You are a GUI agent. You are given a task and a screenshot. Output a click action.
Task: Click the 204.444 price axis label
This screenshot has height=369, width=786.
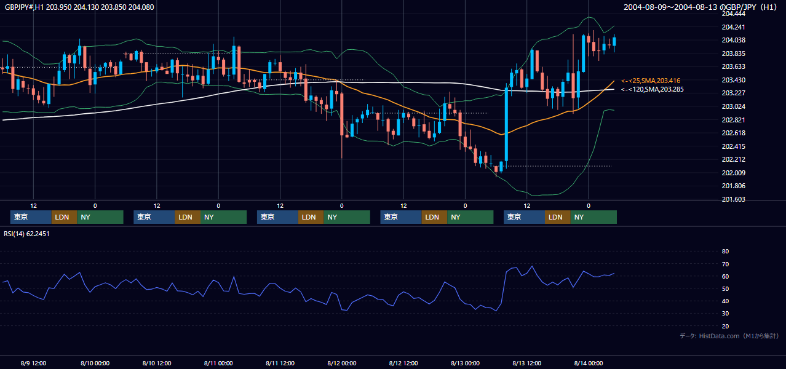[x=734, y=14]
